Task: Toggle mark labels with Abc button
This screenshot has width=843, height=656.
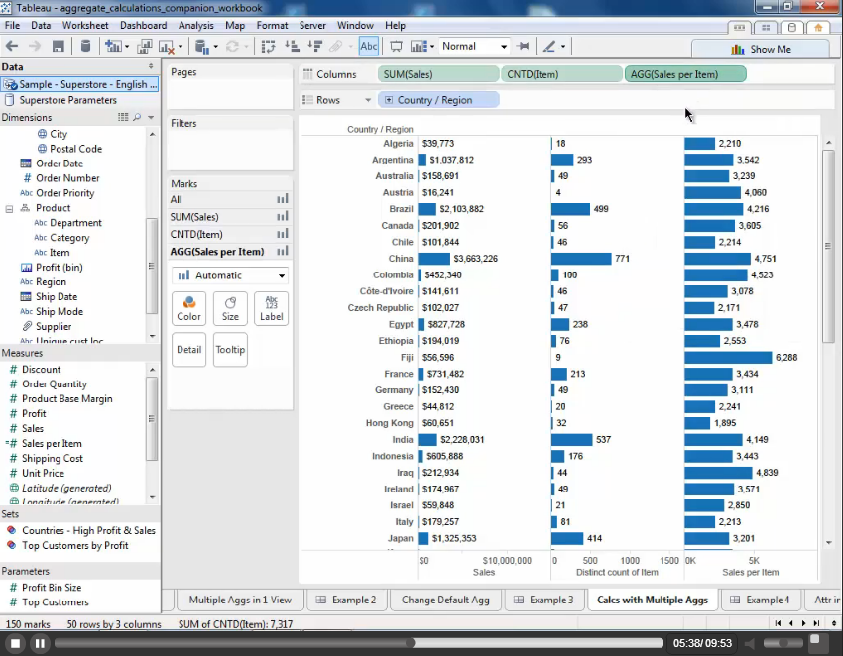Action: click(369, 46)
